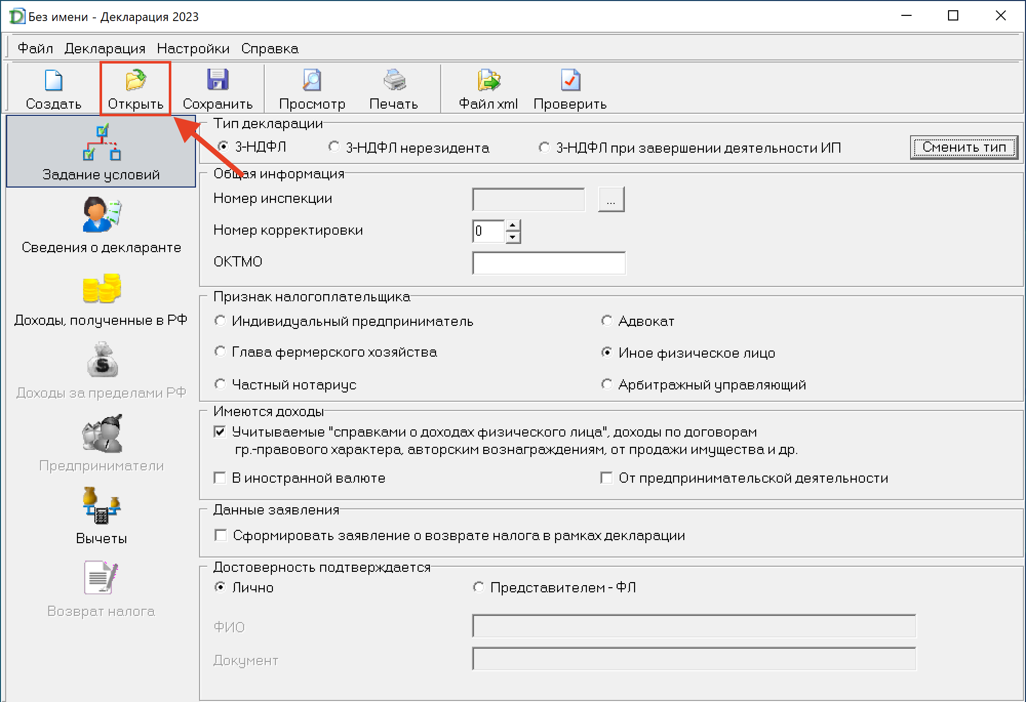Open the Просмотр preview icon

311,81
